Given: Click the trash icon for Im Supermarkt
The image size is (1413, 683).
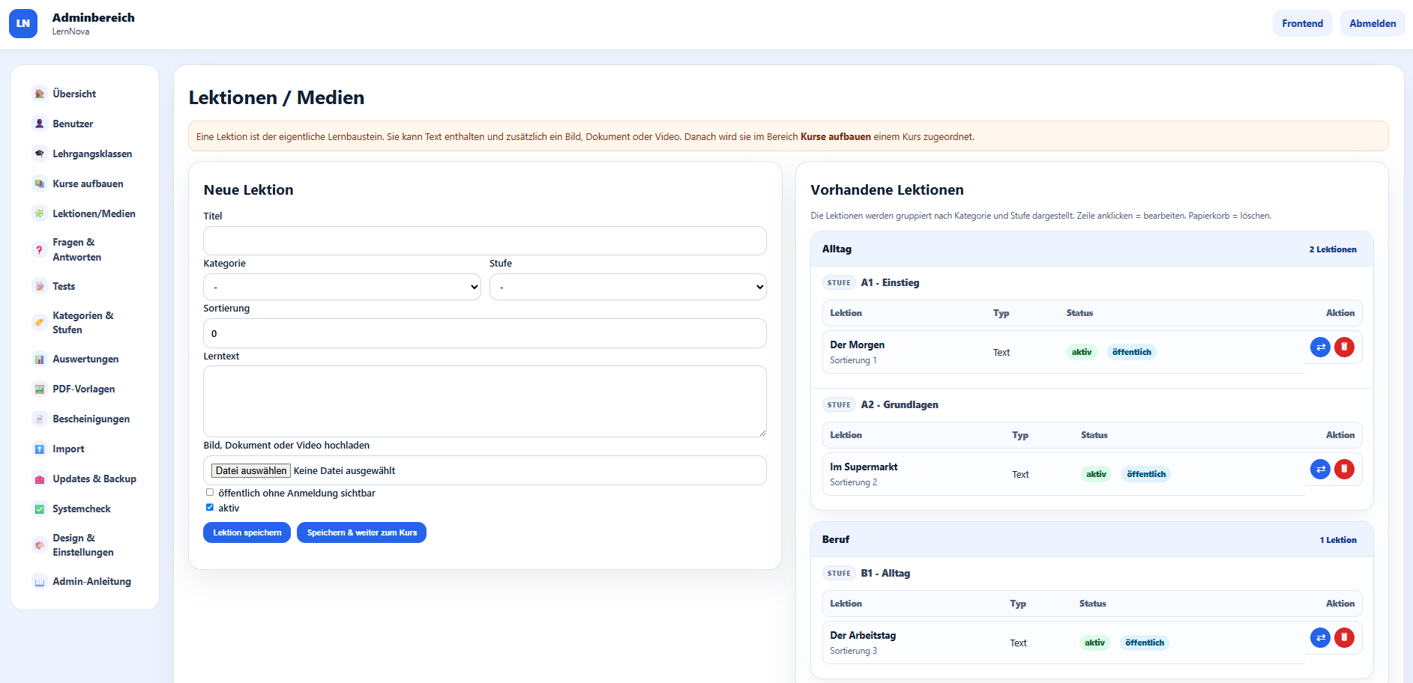Looking at the screenshot, I should coord(1344,469).
